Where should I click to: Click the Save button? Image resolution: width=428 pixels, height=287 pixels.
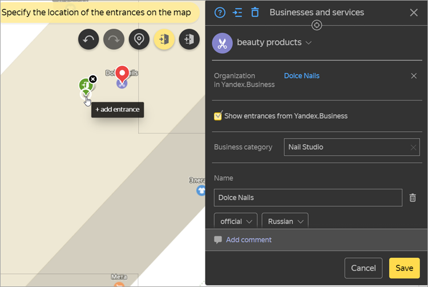404,268
